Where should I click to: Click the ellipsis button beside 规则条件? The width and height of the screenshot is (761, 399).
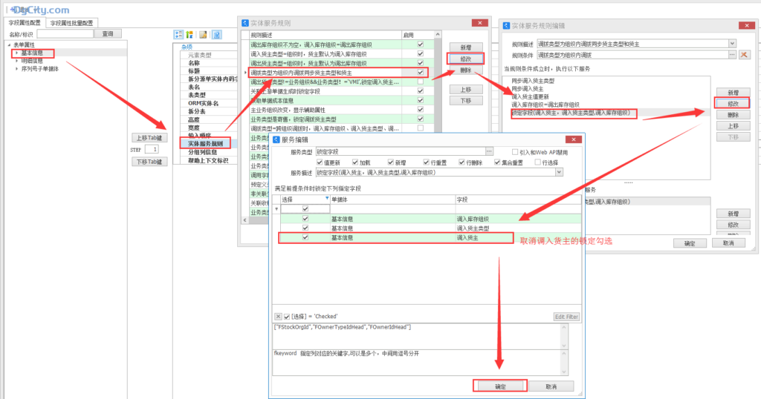(x=732, y=55)
